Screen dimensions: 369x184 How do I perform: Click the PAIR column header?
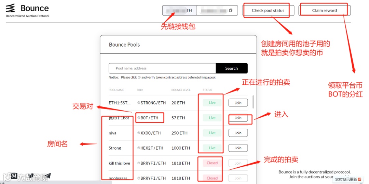coord(140,90)
